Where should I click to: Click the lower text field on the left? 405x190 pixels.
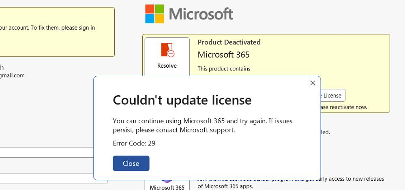(53, 179)
